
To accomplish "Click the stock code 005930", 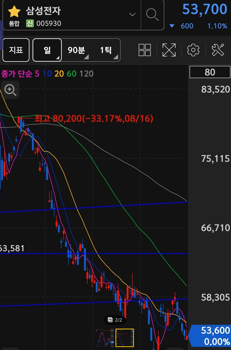I will (49, 24).
